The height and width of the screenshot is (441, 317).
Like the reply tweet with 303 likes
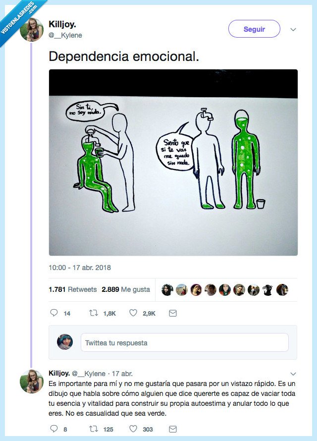tap(133, 429)
